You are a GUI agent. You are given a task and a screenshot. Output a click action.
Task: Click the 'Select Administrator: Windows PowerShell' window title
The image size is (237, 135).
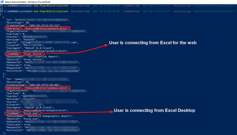(27, 2)
